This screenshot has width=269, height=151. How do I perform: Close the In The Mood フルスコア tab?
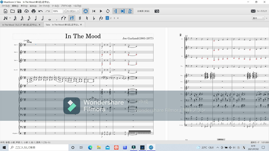[x=40, y=25]
